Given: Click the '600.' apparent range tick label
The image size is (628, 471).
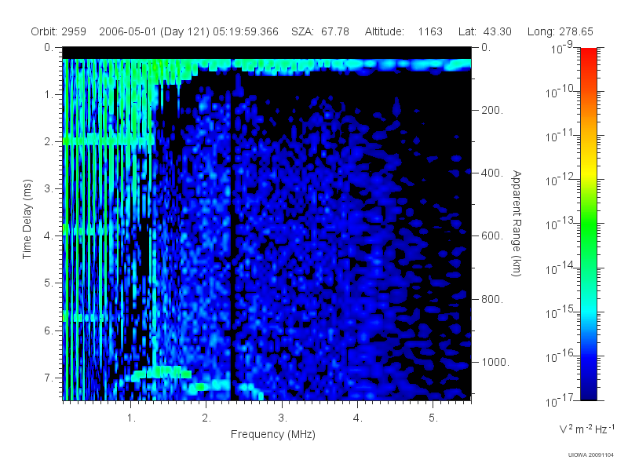Looking at the screenshot, I should [x=492, y=236].
